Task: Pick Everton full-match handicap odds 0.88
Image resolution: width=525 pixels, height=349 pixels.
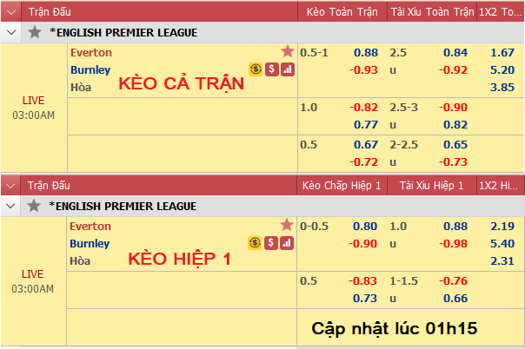Action: click(x=366, y=52)
